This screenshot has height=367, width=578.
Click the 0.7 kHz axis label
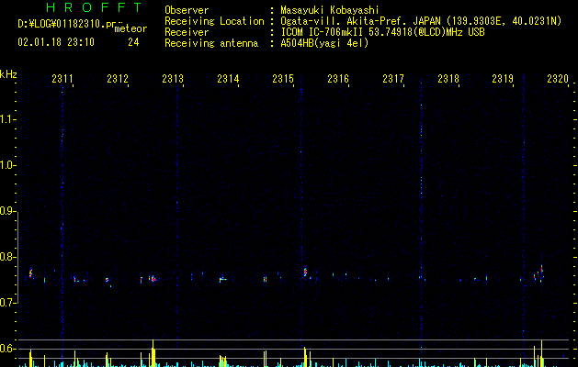tap(7, 303)
